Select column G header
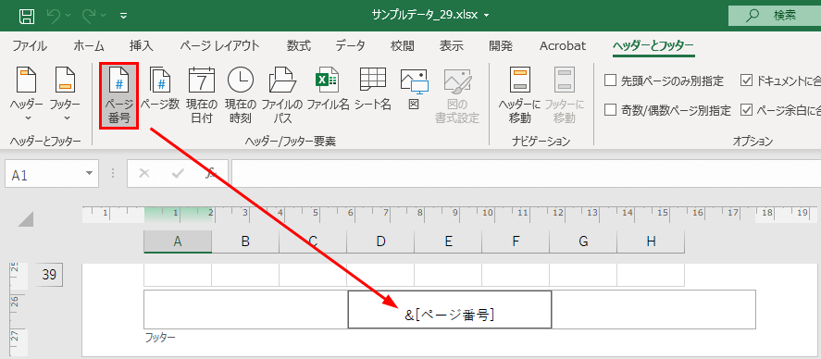The image size is (821, 359). click(583, 241)
